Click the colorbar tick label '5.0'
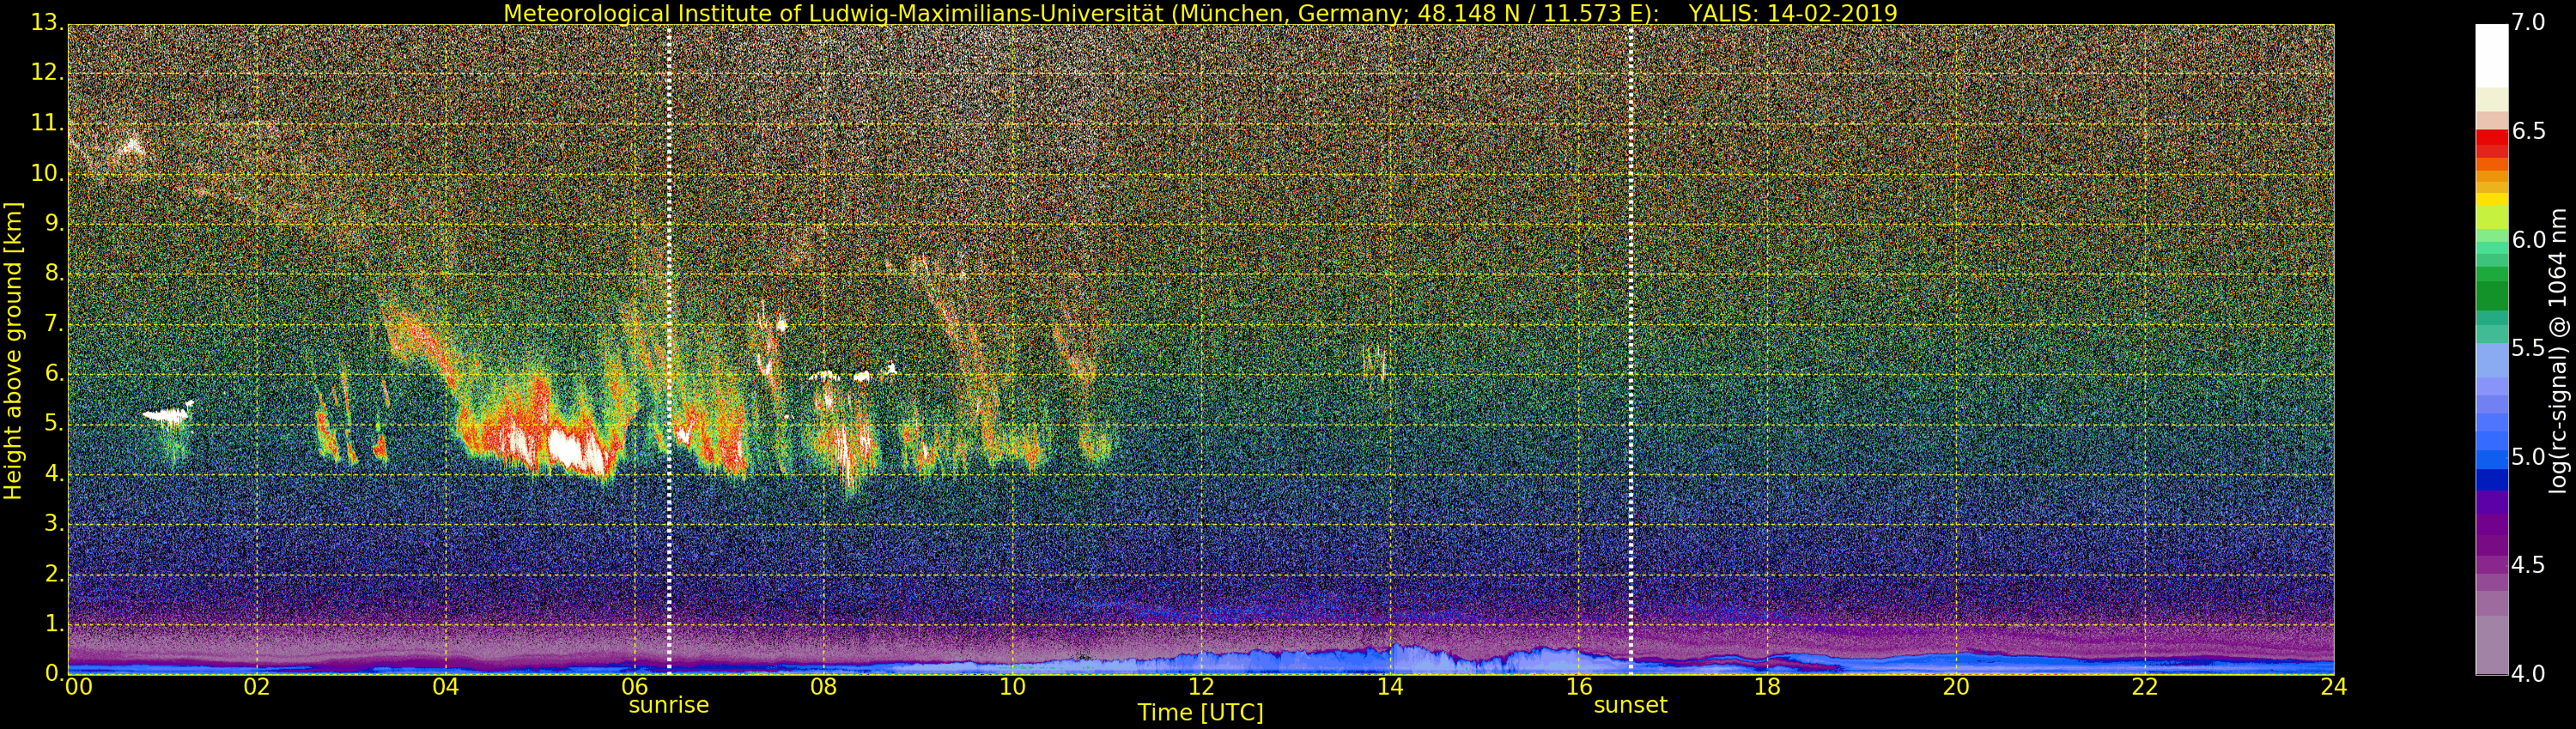This screenshot has height=729, width=2576. click(x=2529, y=457)
